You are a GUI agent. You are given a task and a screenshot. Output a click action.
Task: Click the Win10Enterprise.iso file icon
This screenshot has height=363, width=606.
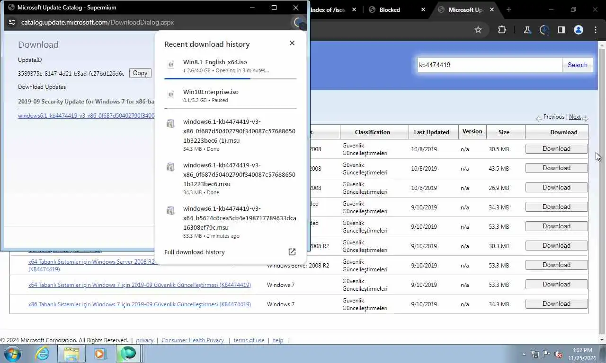point(171,95)
